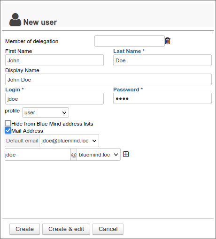
Task: Focus the Member of delegation field
Action: [130, 41]
